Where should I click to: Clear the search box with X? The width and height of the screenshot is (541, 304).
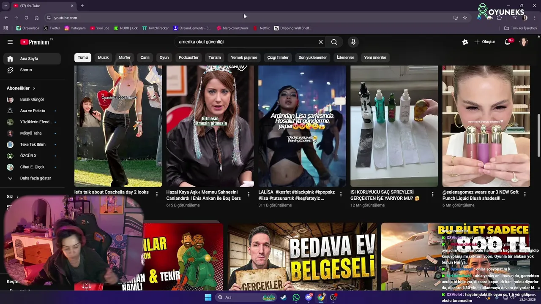(x=320, y=42)
